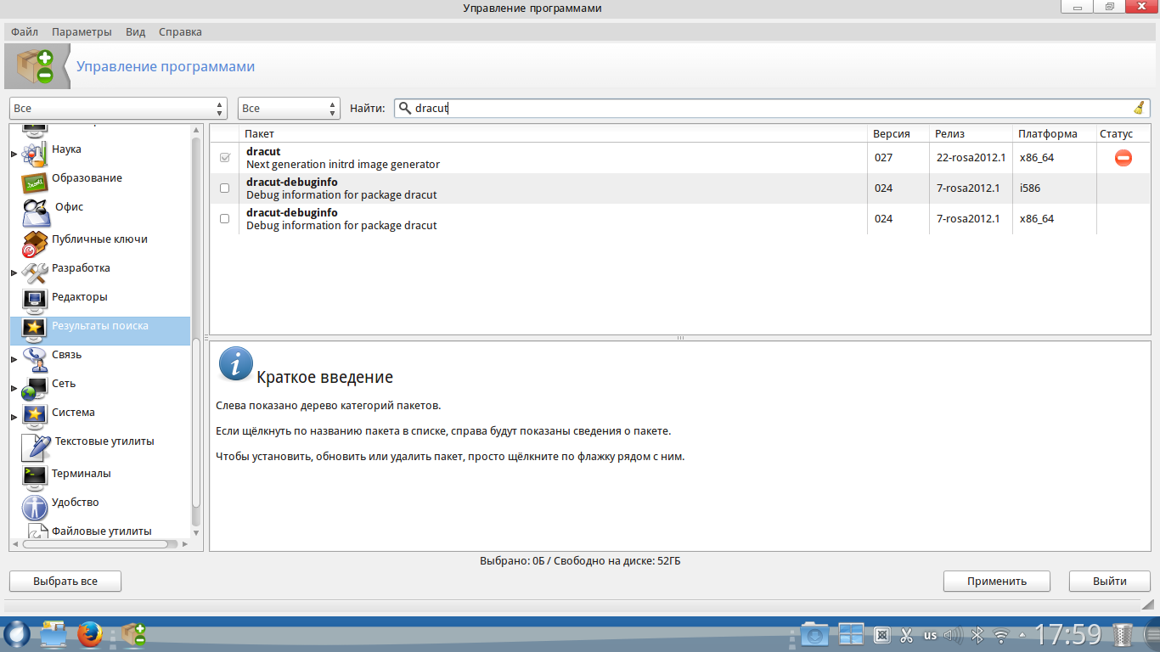Open the Wi-Fi network tray icon
The width and height of the screenshot is (1160, 652).
[x=1001, y=634]
